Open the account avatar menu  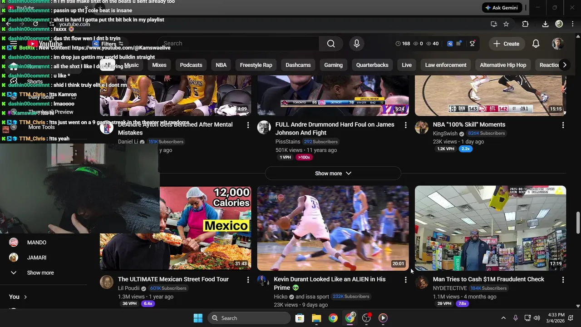tap(558, 44)
